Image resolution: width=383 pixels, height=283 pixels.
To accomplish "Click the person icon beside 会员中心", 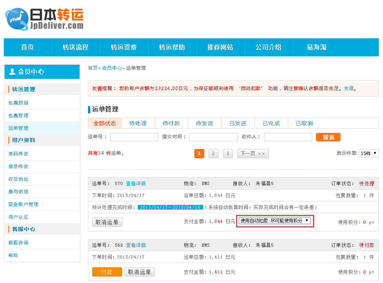I will tap(12, 72).
